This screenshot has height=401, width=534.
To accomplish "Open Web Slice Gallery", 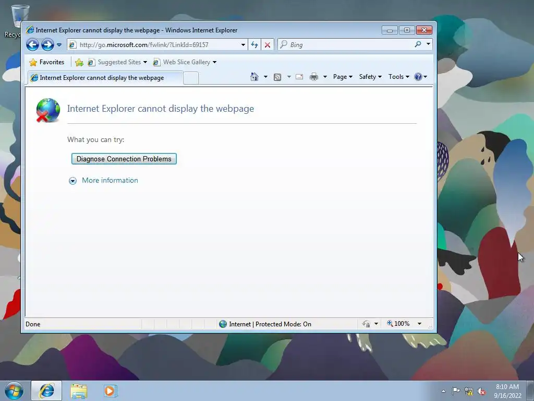I will 185,62.
